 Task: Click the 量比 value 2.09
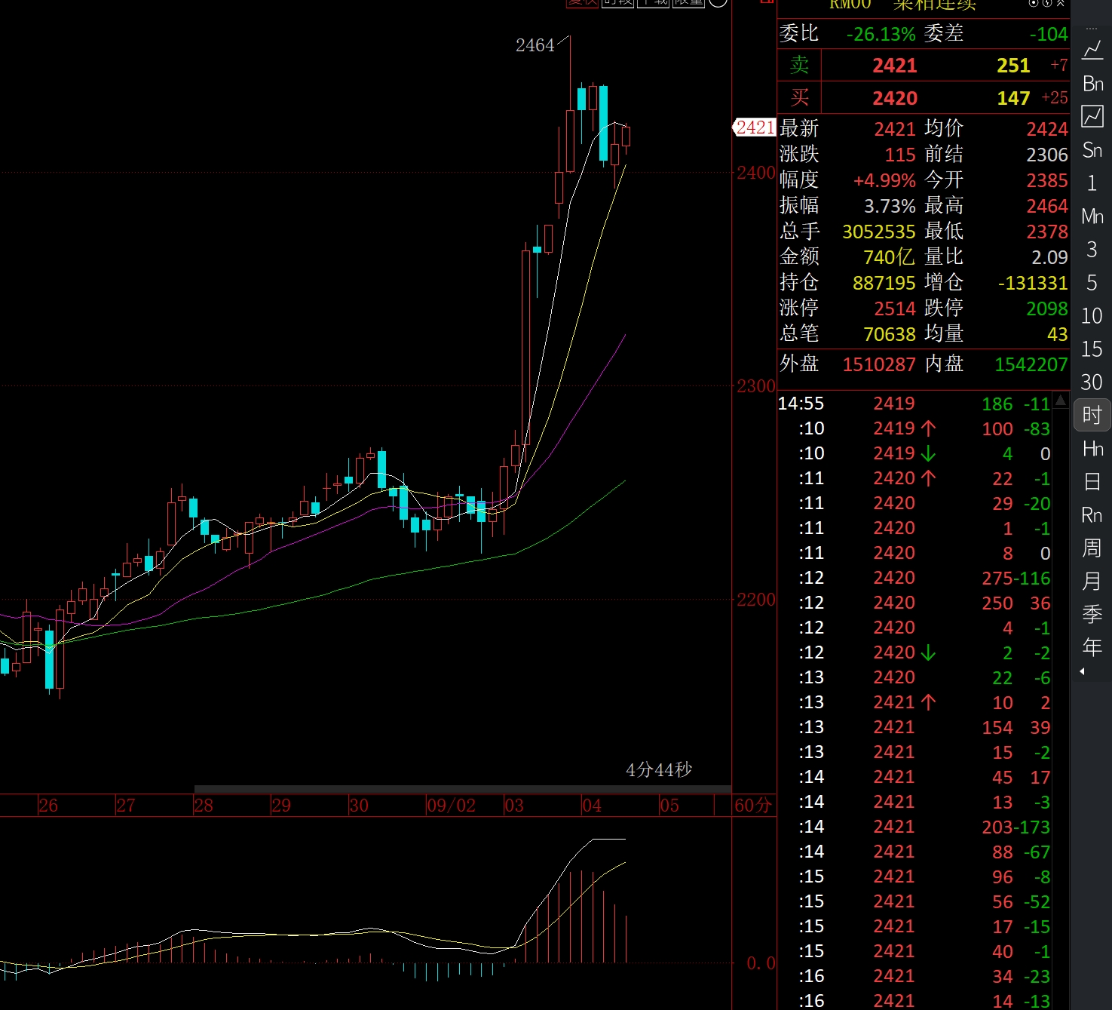[1050, 257]
